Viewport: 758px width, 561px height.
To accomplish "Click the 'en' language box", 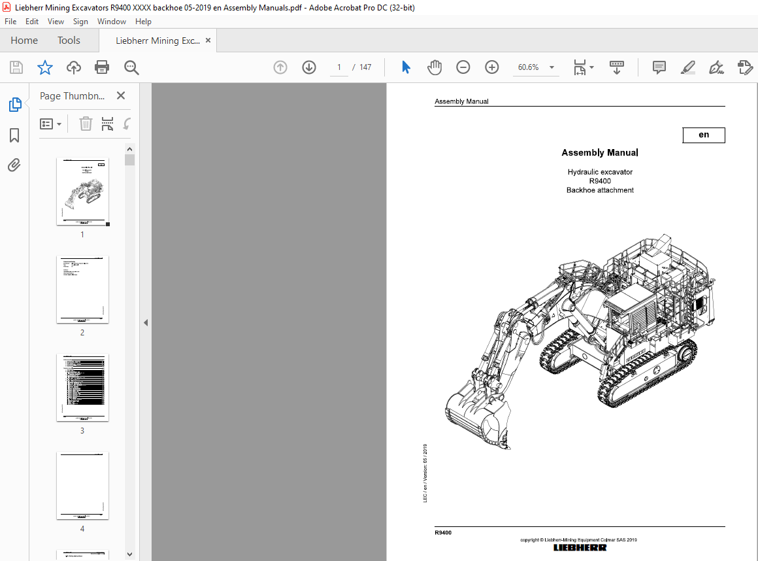I will 703,135.
